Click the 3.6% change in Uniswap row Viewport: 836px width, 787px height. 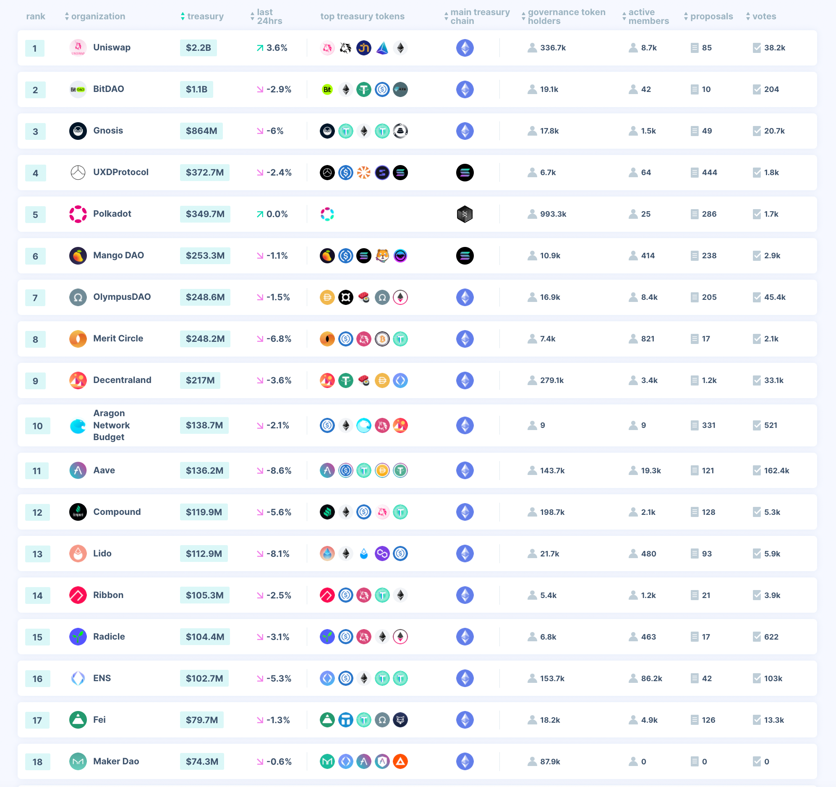(272, 47)
